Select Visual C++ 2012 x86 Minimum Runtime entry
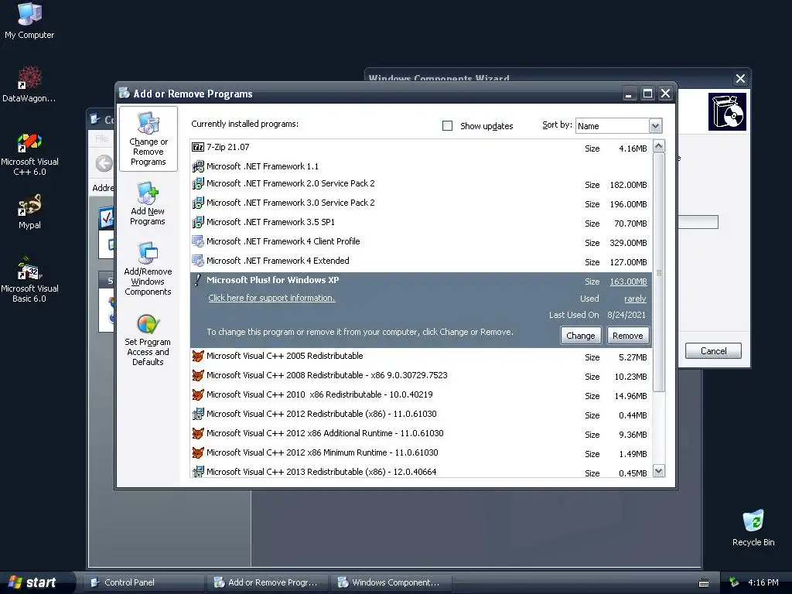Screen dimensions: 792x594 point(421,453)
